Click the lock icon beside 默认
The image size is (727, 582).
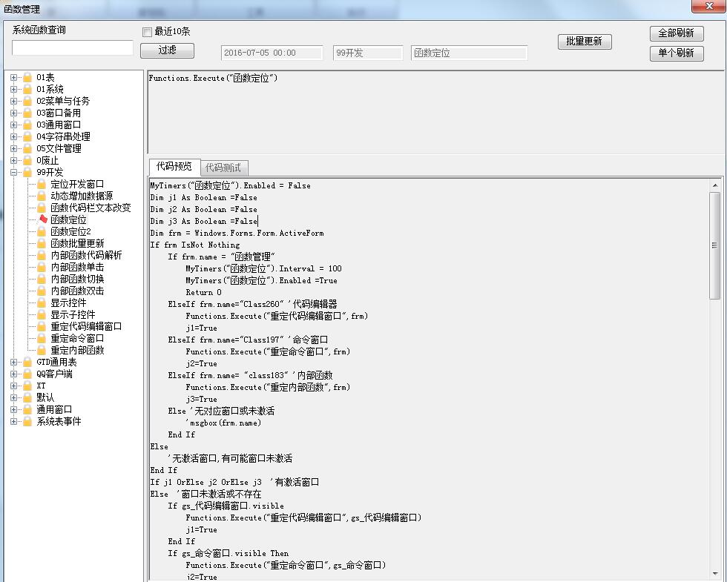28,397
